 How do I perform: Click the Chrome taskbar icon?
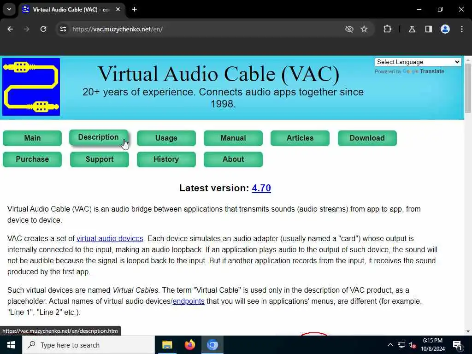tap(212, 345)
